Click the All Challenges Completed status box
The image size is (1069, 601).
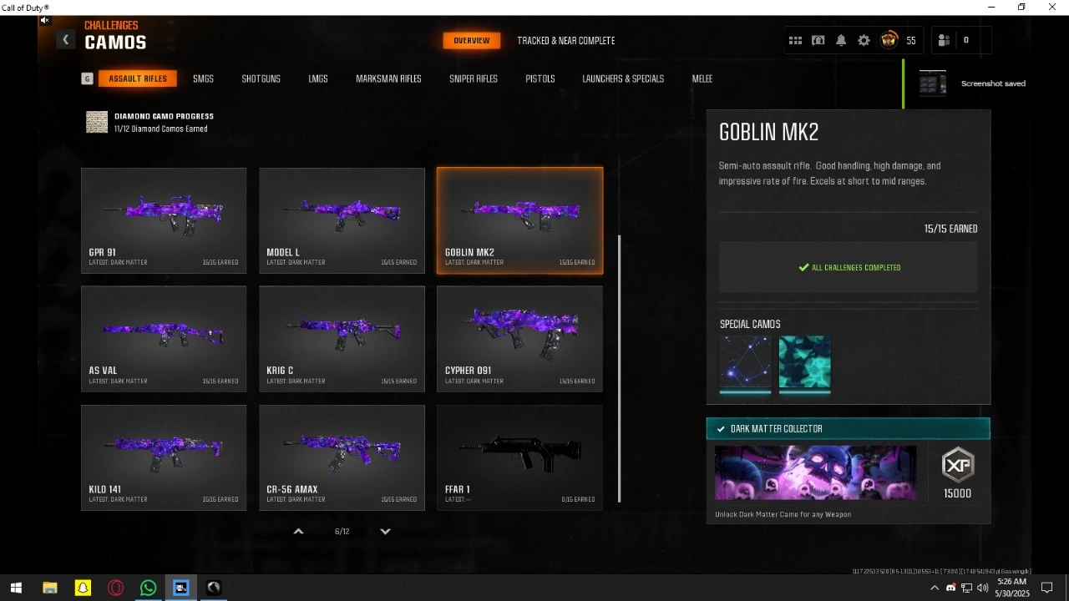click(x=849, y=267)
